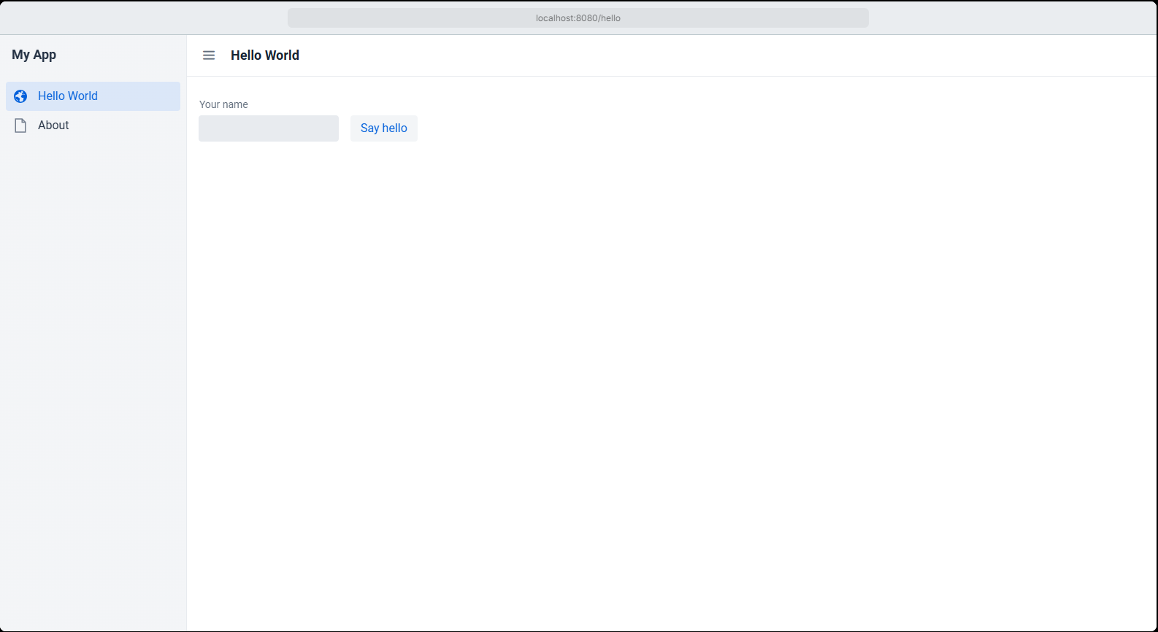Click the localhost:8080/hello address bar
This screenshot has height=632, width=1158.
point(578,18)
